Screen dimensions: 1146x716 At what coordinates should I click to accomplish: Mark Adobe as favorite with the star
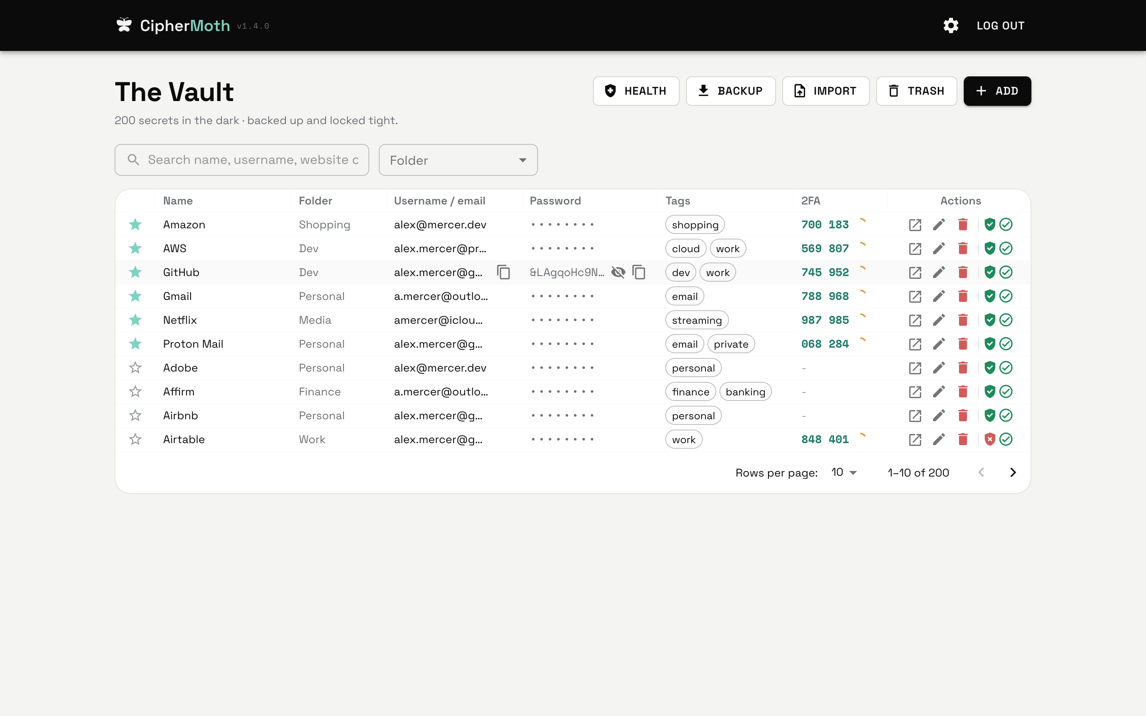pyautogui.click(x=135, y=368)
